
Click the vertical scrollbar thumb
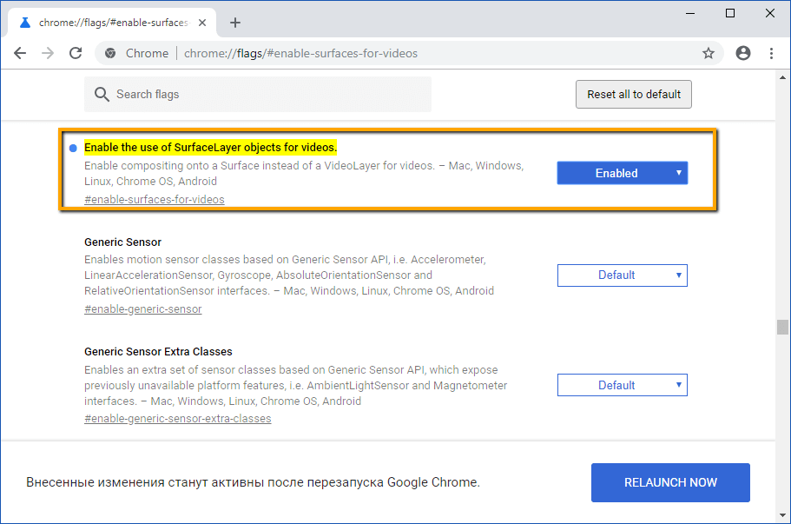[x=782, y=326]
